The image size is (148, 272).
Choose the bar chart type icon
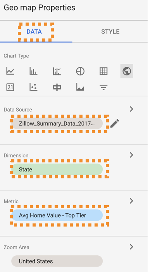[33, 71]
